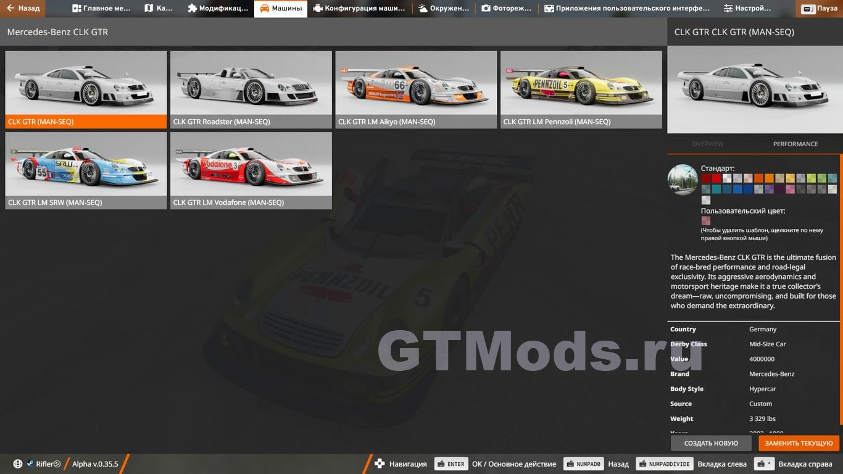Select the purple standard color swatch
The height and width of the screenshot is (474, 843).
coord(769,189)
